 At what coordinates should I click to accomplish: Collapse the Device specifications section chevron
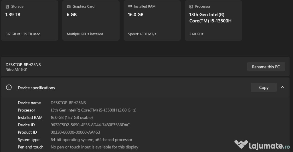pyautogui.click(x=282, y=87)
